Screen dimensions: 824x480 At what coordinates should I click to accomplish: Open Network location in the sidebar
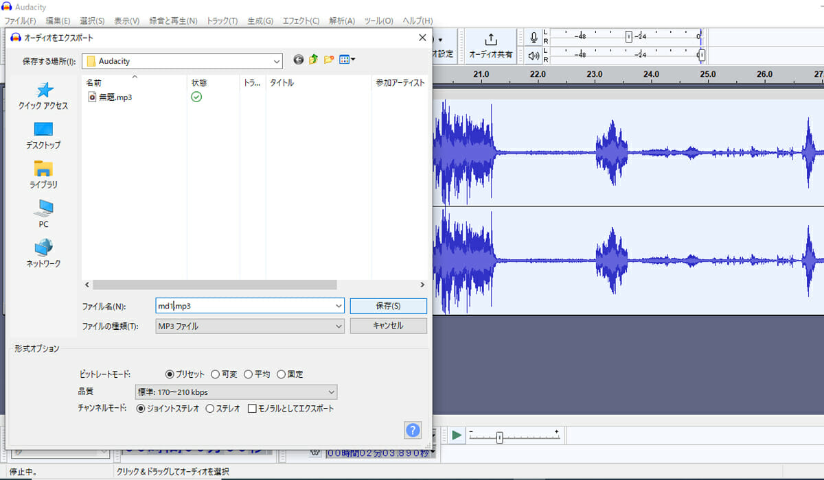[43, 254]
